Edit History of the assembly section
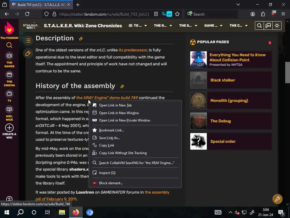The height and width of the screenshot is (218, 290). pyautogui.click(x=122, y=86)
